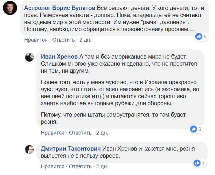The width and height of the screenshot is (215, 175).
Task: Open Иван Хренов's avatar picture
Action: click(29, 57)
